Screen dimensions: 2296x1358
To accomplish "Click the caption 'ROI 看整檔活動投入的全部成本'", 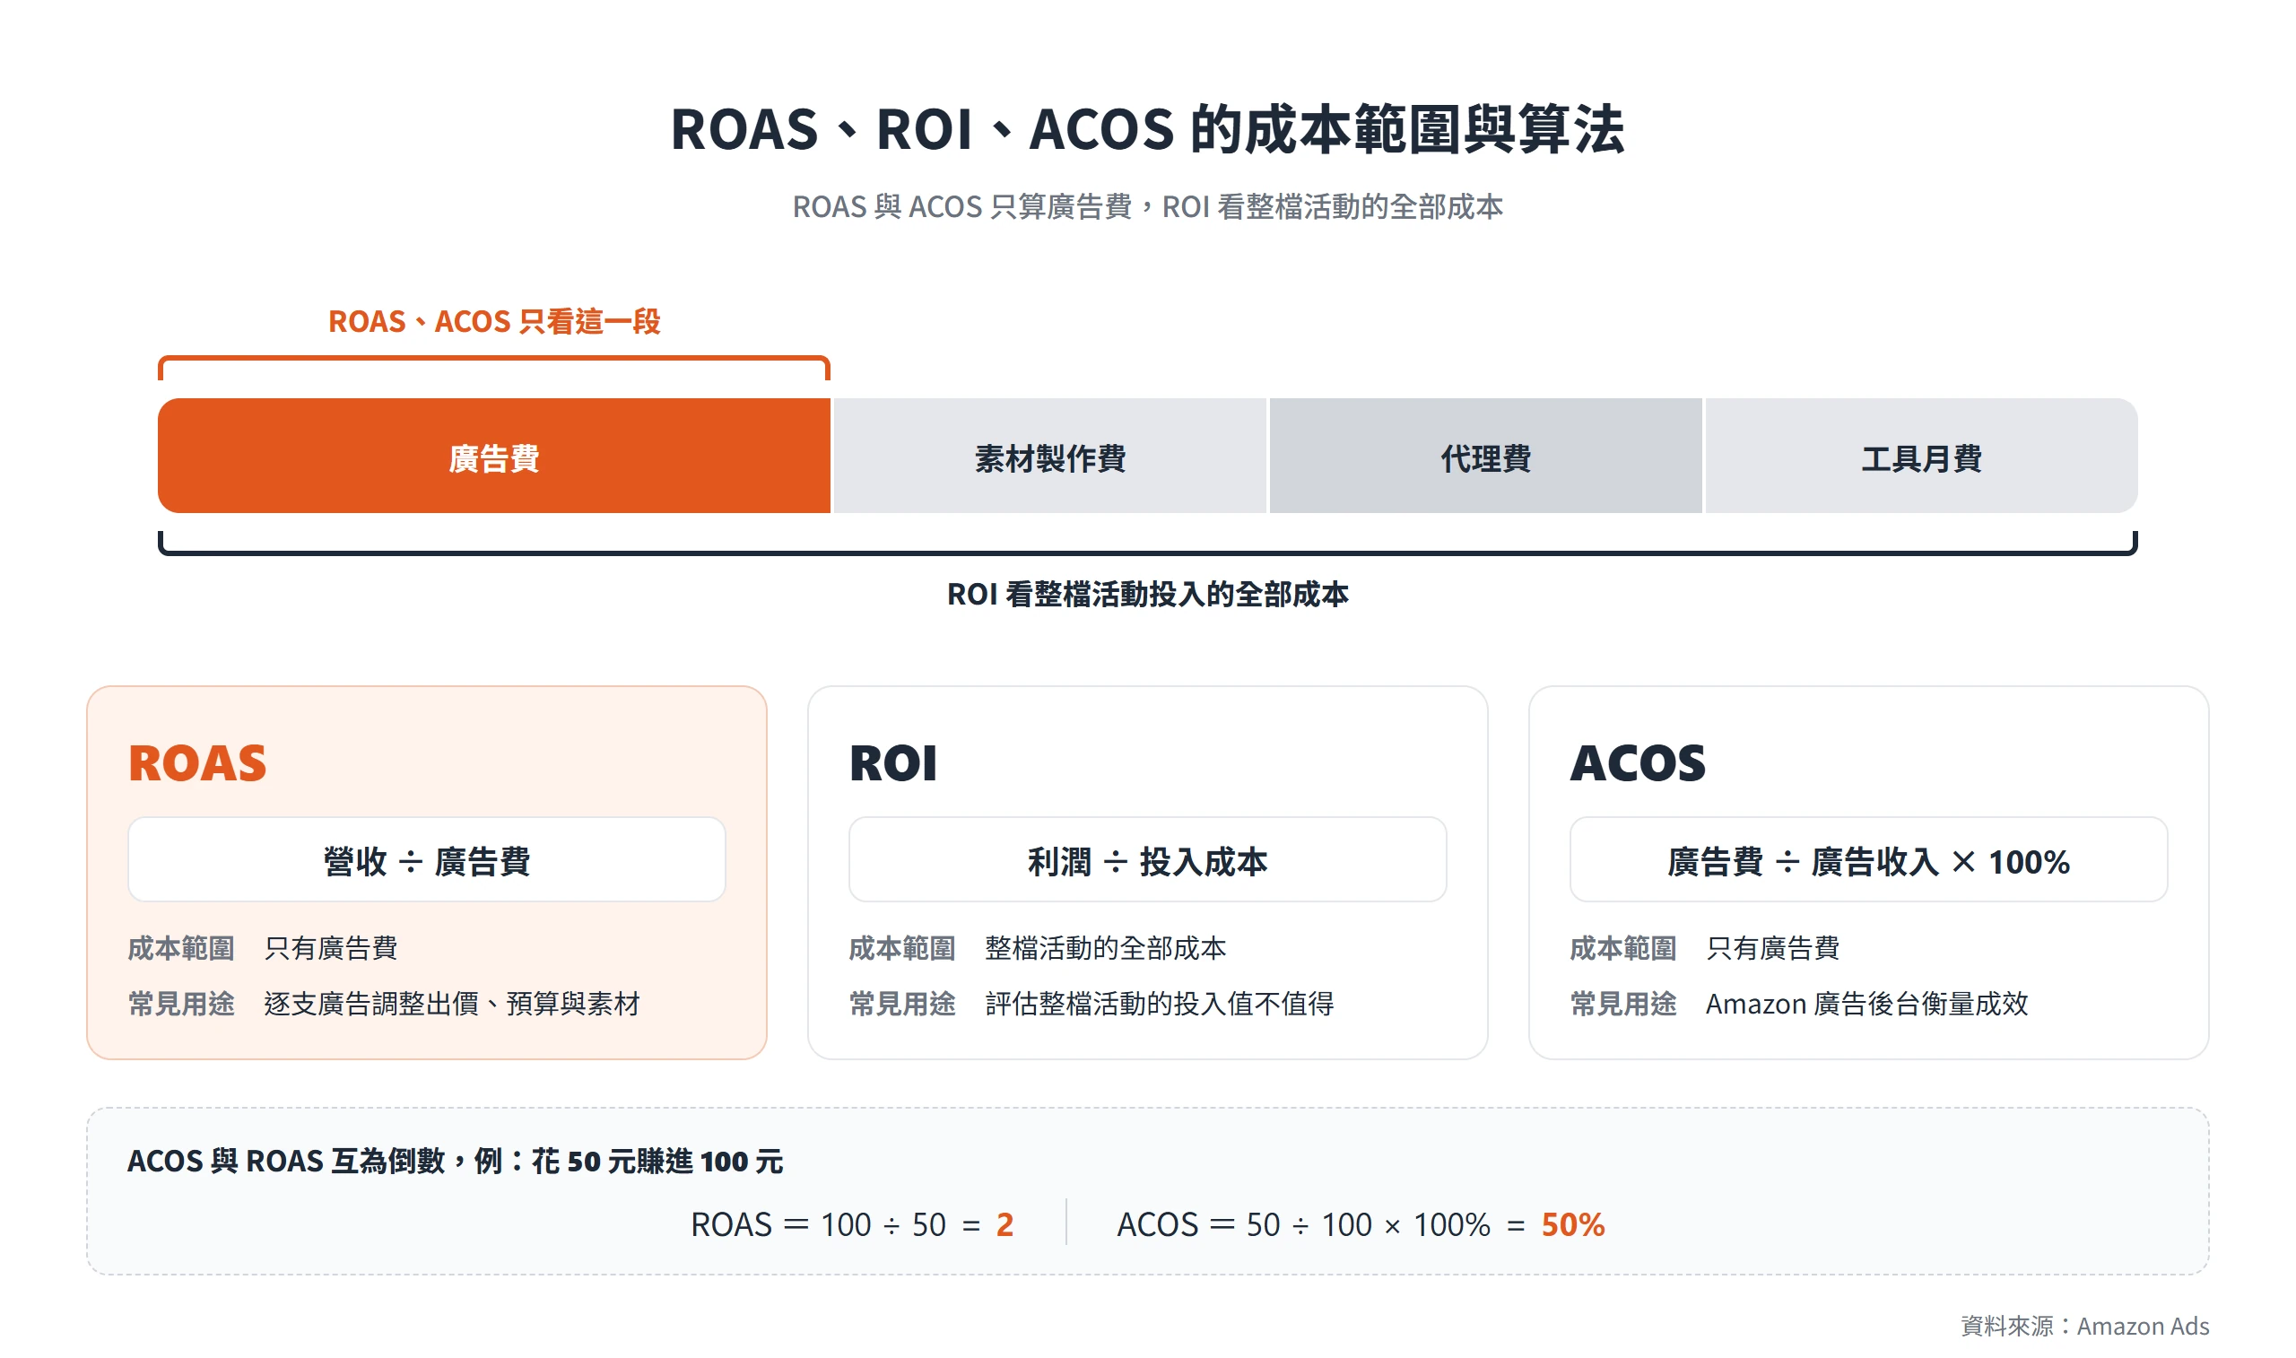I will (1147, 595).
